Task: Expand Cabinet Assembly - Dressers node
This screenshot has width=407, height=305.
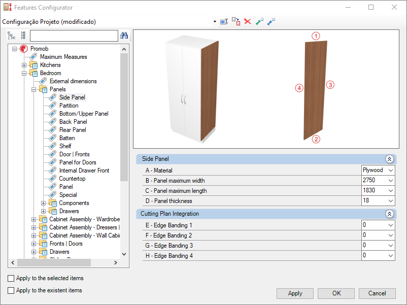Action: click(33, 228)
